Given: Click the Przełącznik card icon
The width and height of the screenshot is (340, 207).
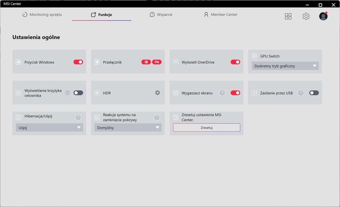Looking at the screenshot, I should point(97,62).
